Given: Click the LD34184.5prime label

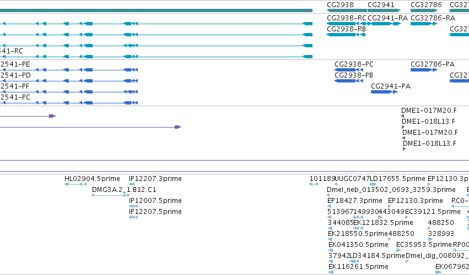Looking at the screenshot, I should [x=377, y=256].
